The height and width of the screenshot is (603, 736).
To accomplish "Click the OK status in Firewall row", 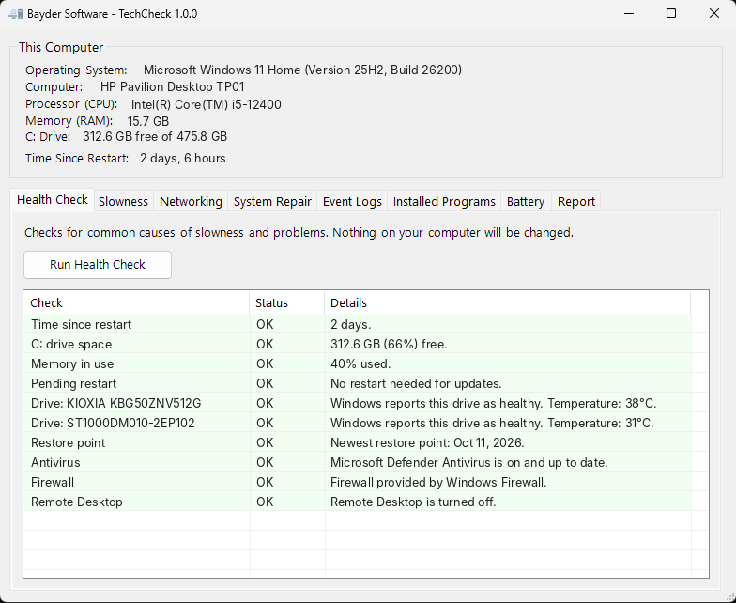I will coord(265,483).
